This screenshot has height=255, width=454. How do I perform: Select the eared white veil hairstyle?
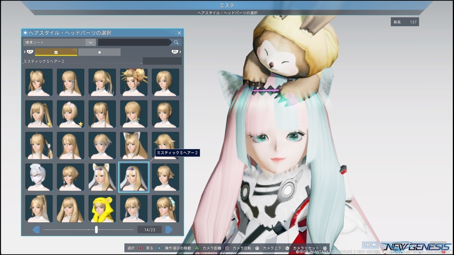tap(102, 177)
